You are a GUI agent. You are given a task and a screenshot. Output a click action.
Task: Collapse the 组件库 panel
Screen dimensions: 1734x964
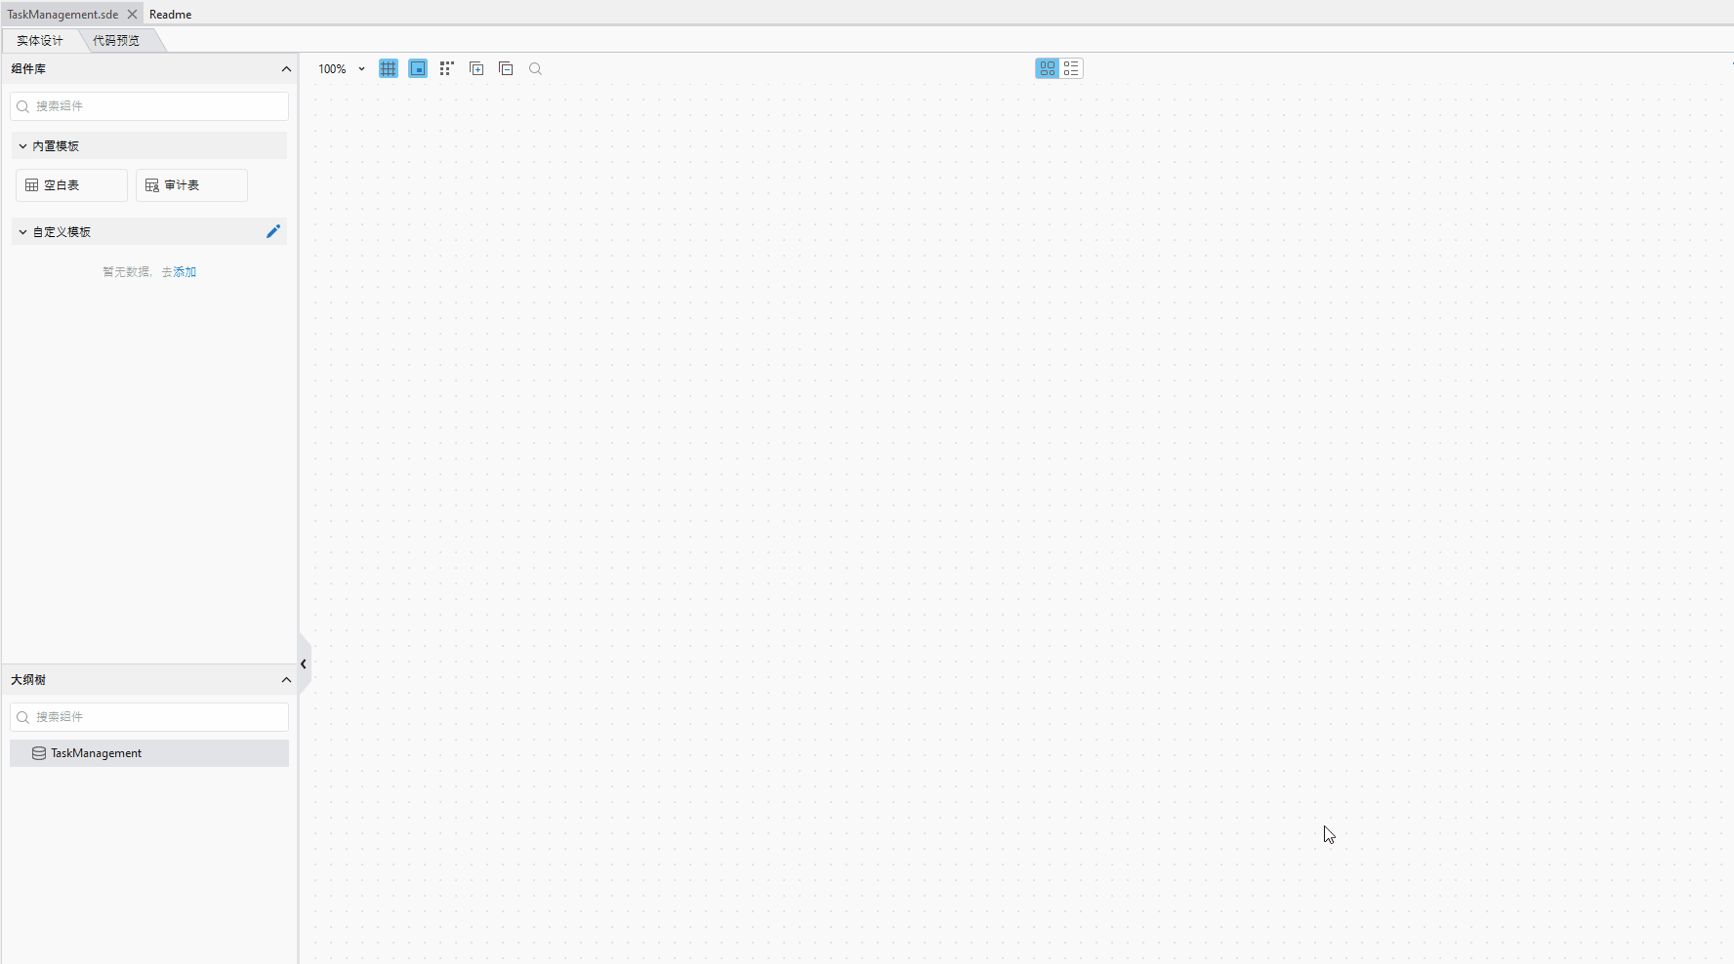286,68
